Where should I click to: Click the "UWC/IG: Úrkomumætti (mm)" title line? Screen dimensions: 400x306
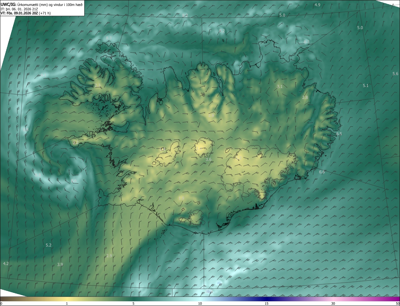42,4
